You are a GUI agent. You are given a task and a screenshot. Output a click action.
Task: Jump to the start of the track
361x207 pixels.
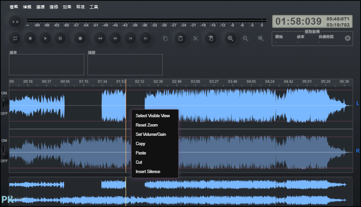click(x=131, y=39)
